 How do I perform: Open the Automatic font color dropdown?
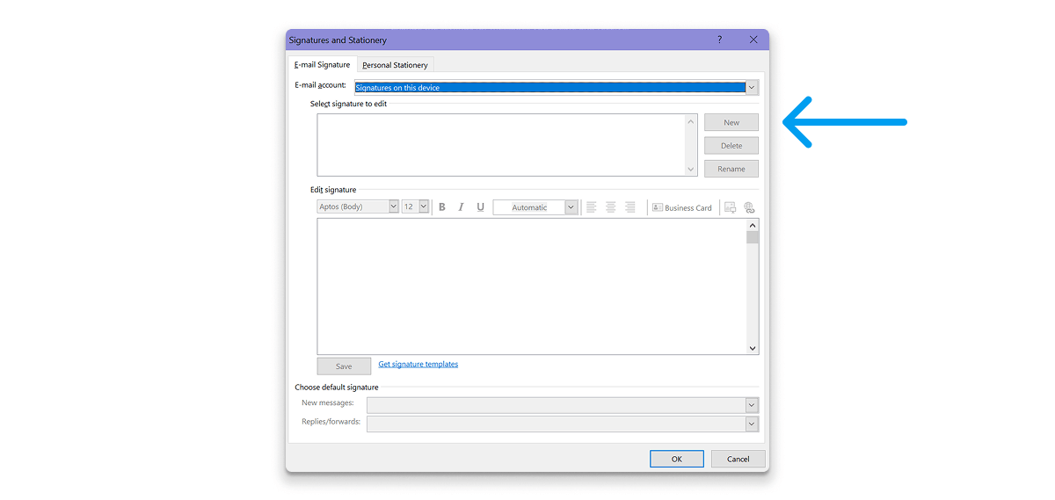point(571,207)
